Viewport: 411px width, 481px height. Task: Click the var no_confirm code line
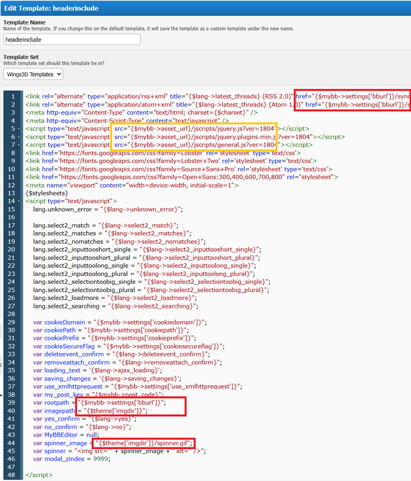82,427
